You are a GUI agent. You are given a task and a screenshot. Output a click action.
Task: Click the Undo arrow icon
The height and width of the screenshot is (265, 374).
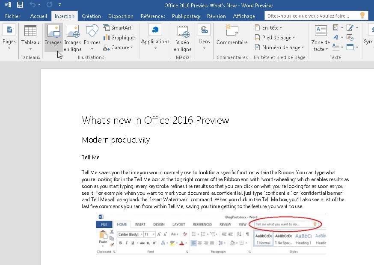click(x=33, y=5)
